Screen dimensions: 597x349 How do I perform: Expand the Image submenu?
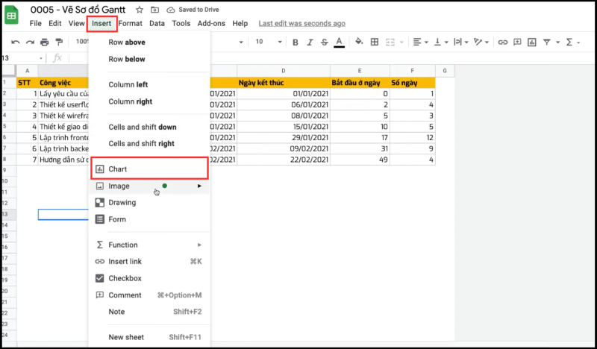point(149,186)
